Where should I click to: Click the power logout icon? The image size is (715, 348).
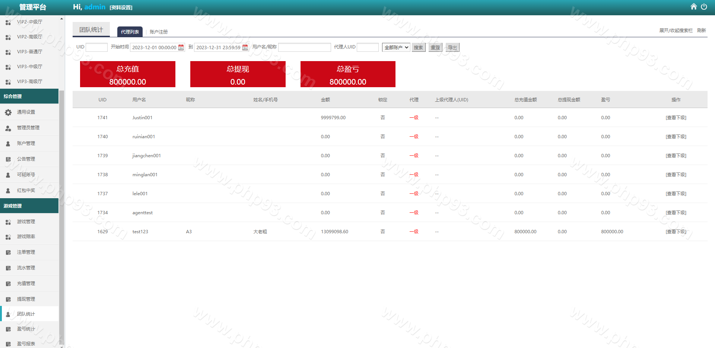[x=704, y=7]
